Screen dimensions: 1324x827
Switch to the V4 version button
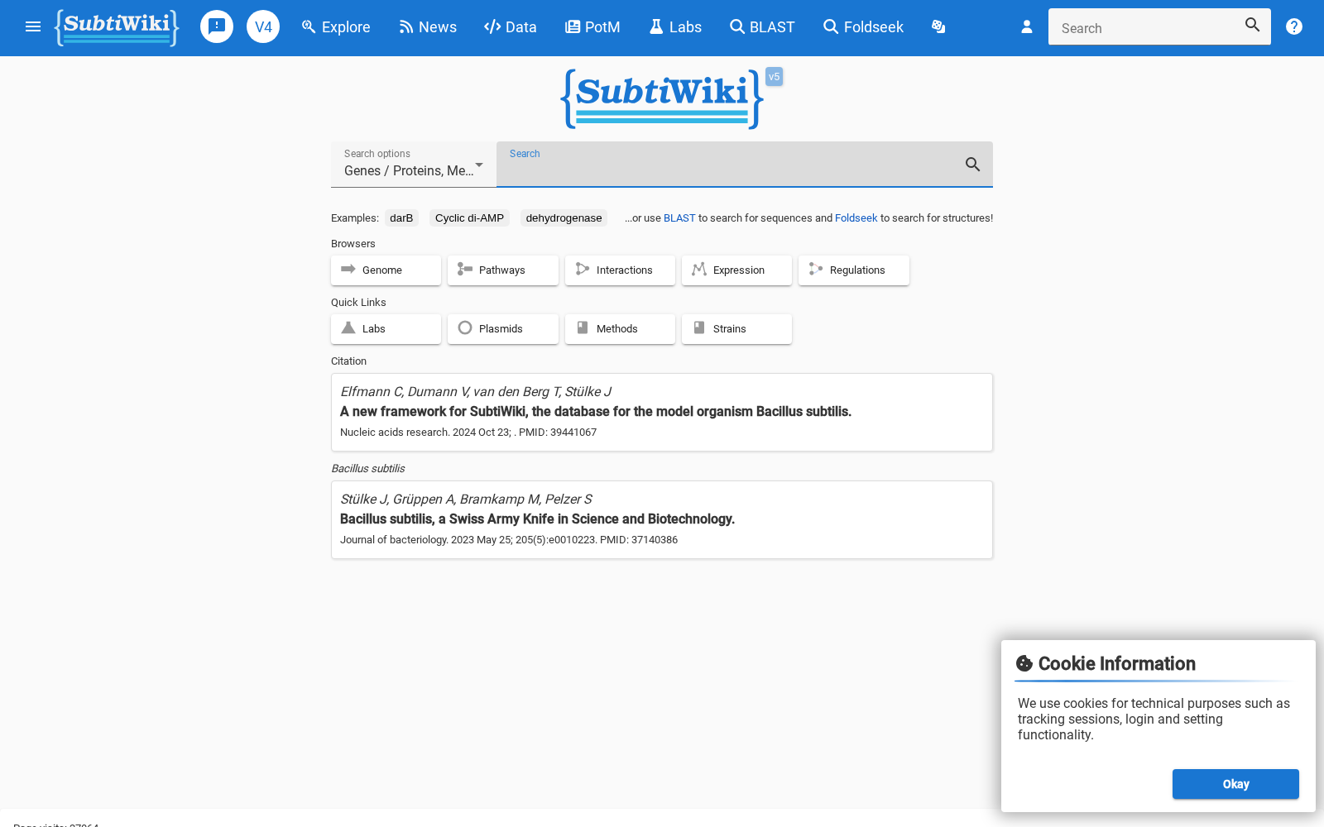263,26
